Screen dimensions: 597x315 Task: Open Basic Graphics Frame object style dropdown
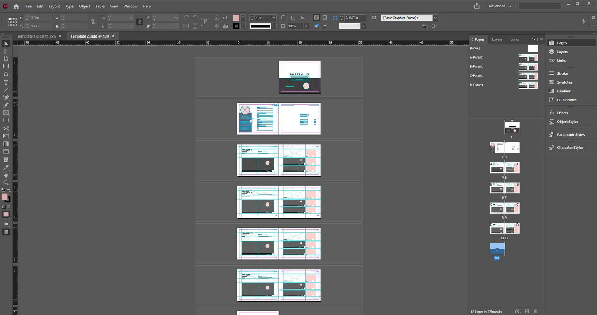click(435, 18)
